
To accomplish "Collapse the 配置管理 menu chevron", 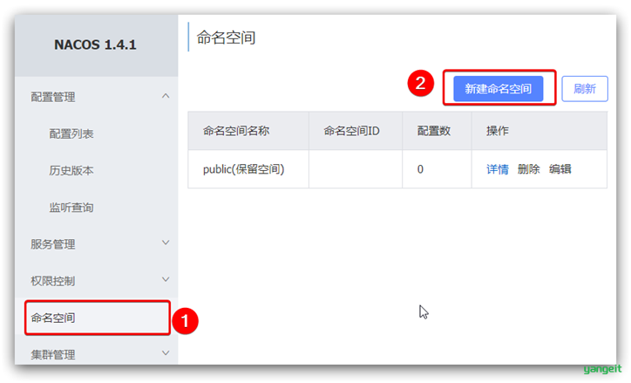I will pyautogui.click(x=166, y=96).
